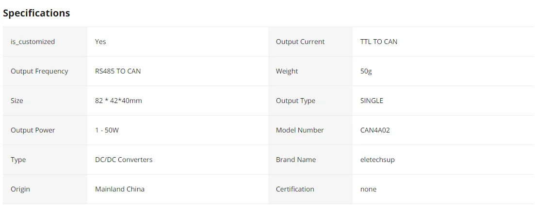
Task: Select the Output Frequency label
Action: point(39,71)
